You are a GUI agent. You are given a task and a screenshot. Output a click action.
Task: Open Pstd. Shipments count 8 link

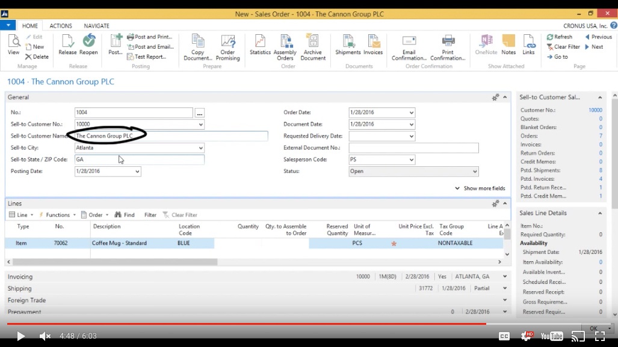601,170
